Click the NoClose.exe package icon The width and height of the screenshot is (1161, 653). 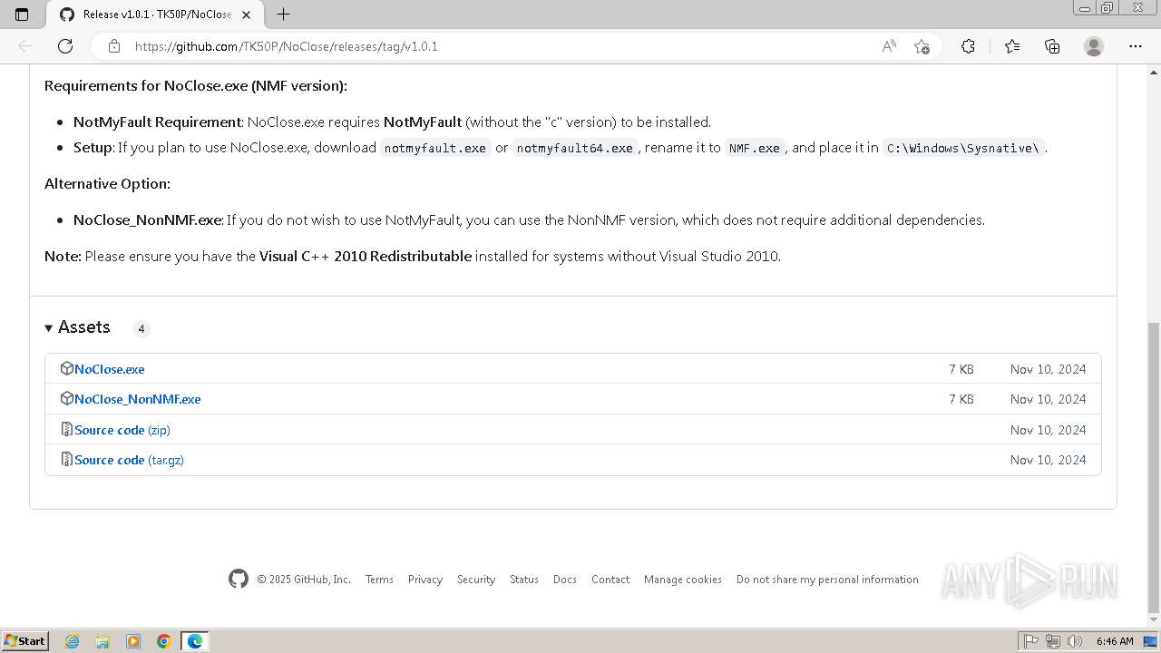tap(66, 368)
